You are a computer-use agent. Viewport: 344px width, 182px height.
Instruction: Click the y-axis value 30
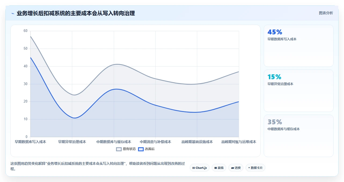pyautogui.click(x=25, y=84)
